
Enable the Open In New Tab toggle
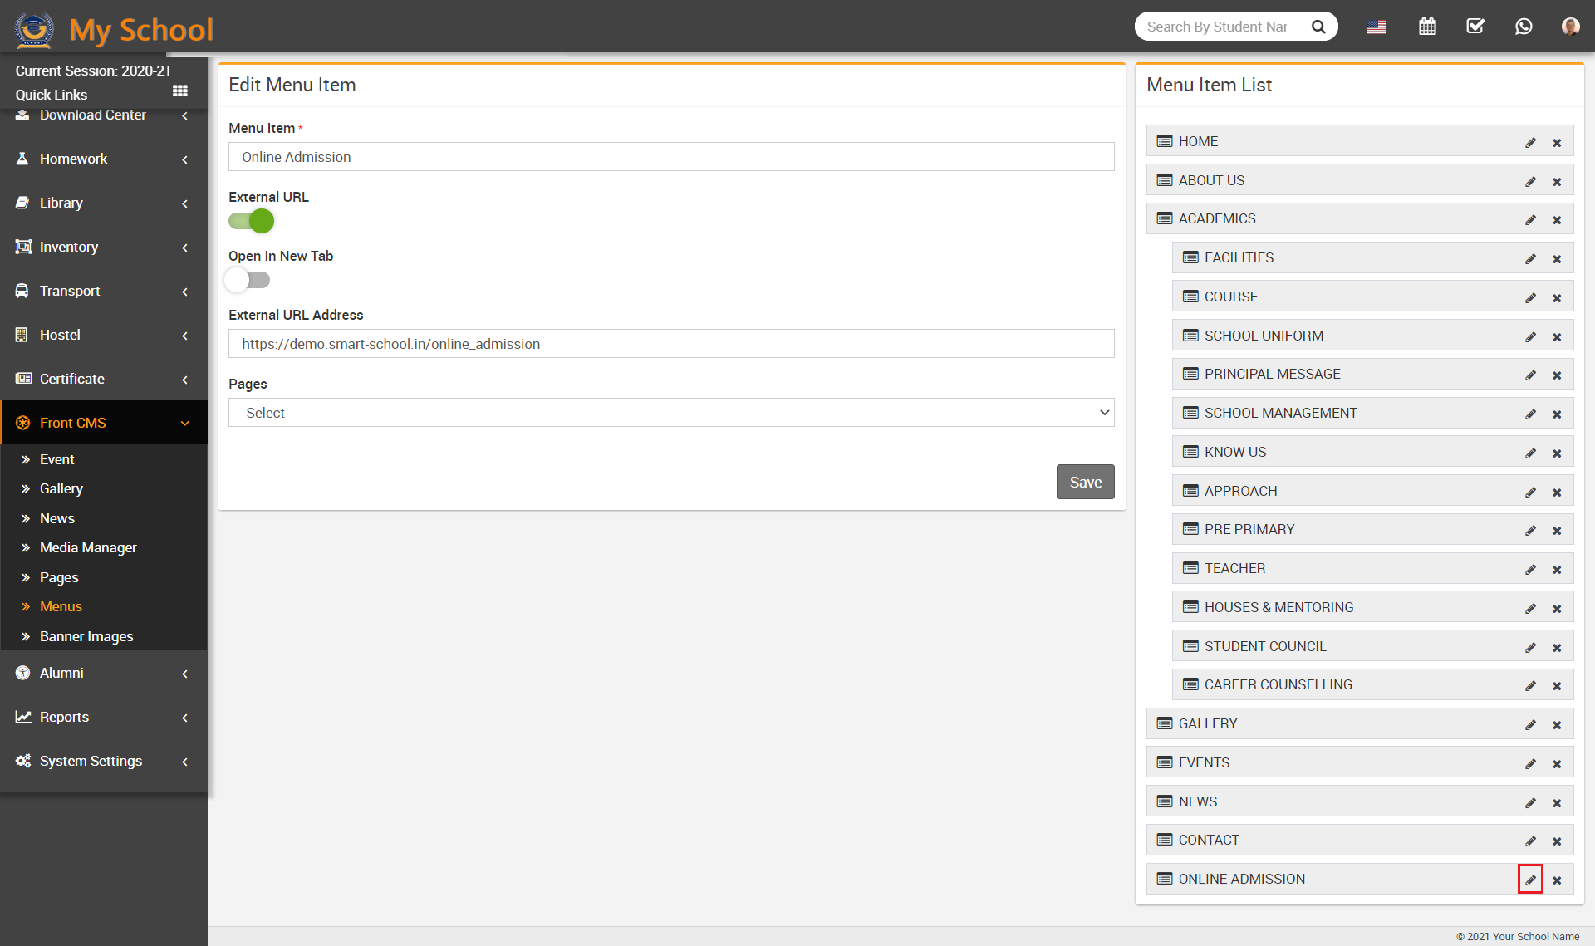[247, 280]
